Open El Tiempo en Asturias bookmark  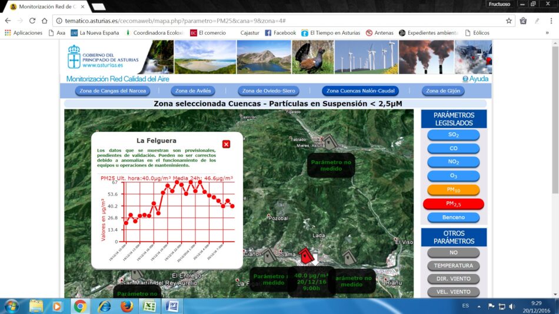point(331,33)
